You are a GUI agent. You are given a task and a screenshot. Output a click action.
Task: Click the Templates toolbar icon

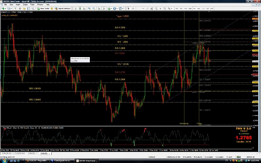coord(120,8)
